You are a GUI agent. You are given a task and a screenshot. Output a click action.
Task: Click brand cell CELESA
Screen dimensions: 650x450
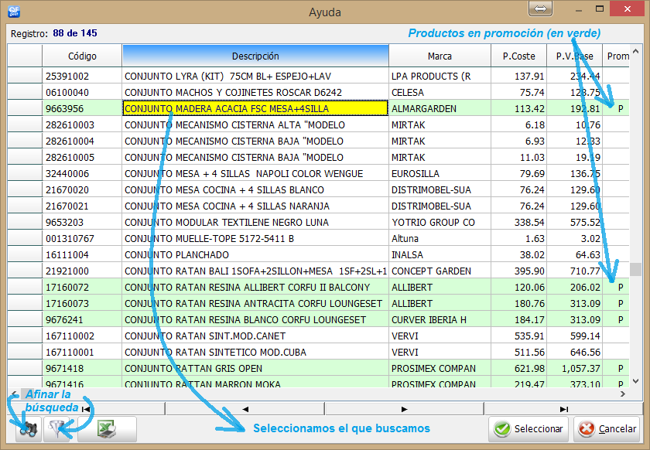[440, 92]
